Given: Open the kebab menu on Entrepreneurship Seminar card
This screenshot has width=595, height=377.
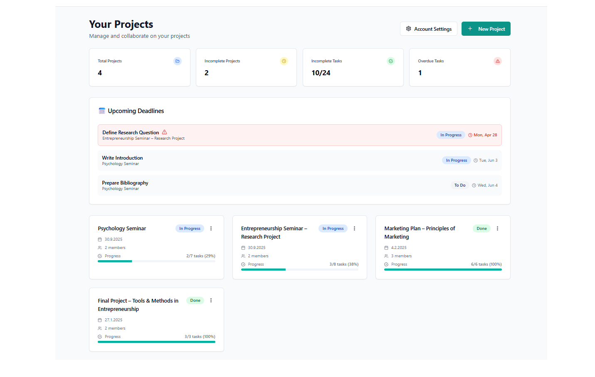Looking at the screenshot, I should tap(354, 228).
